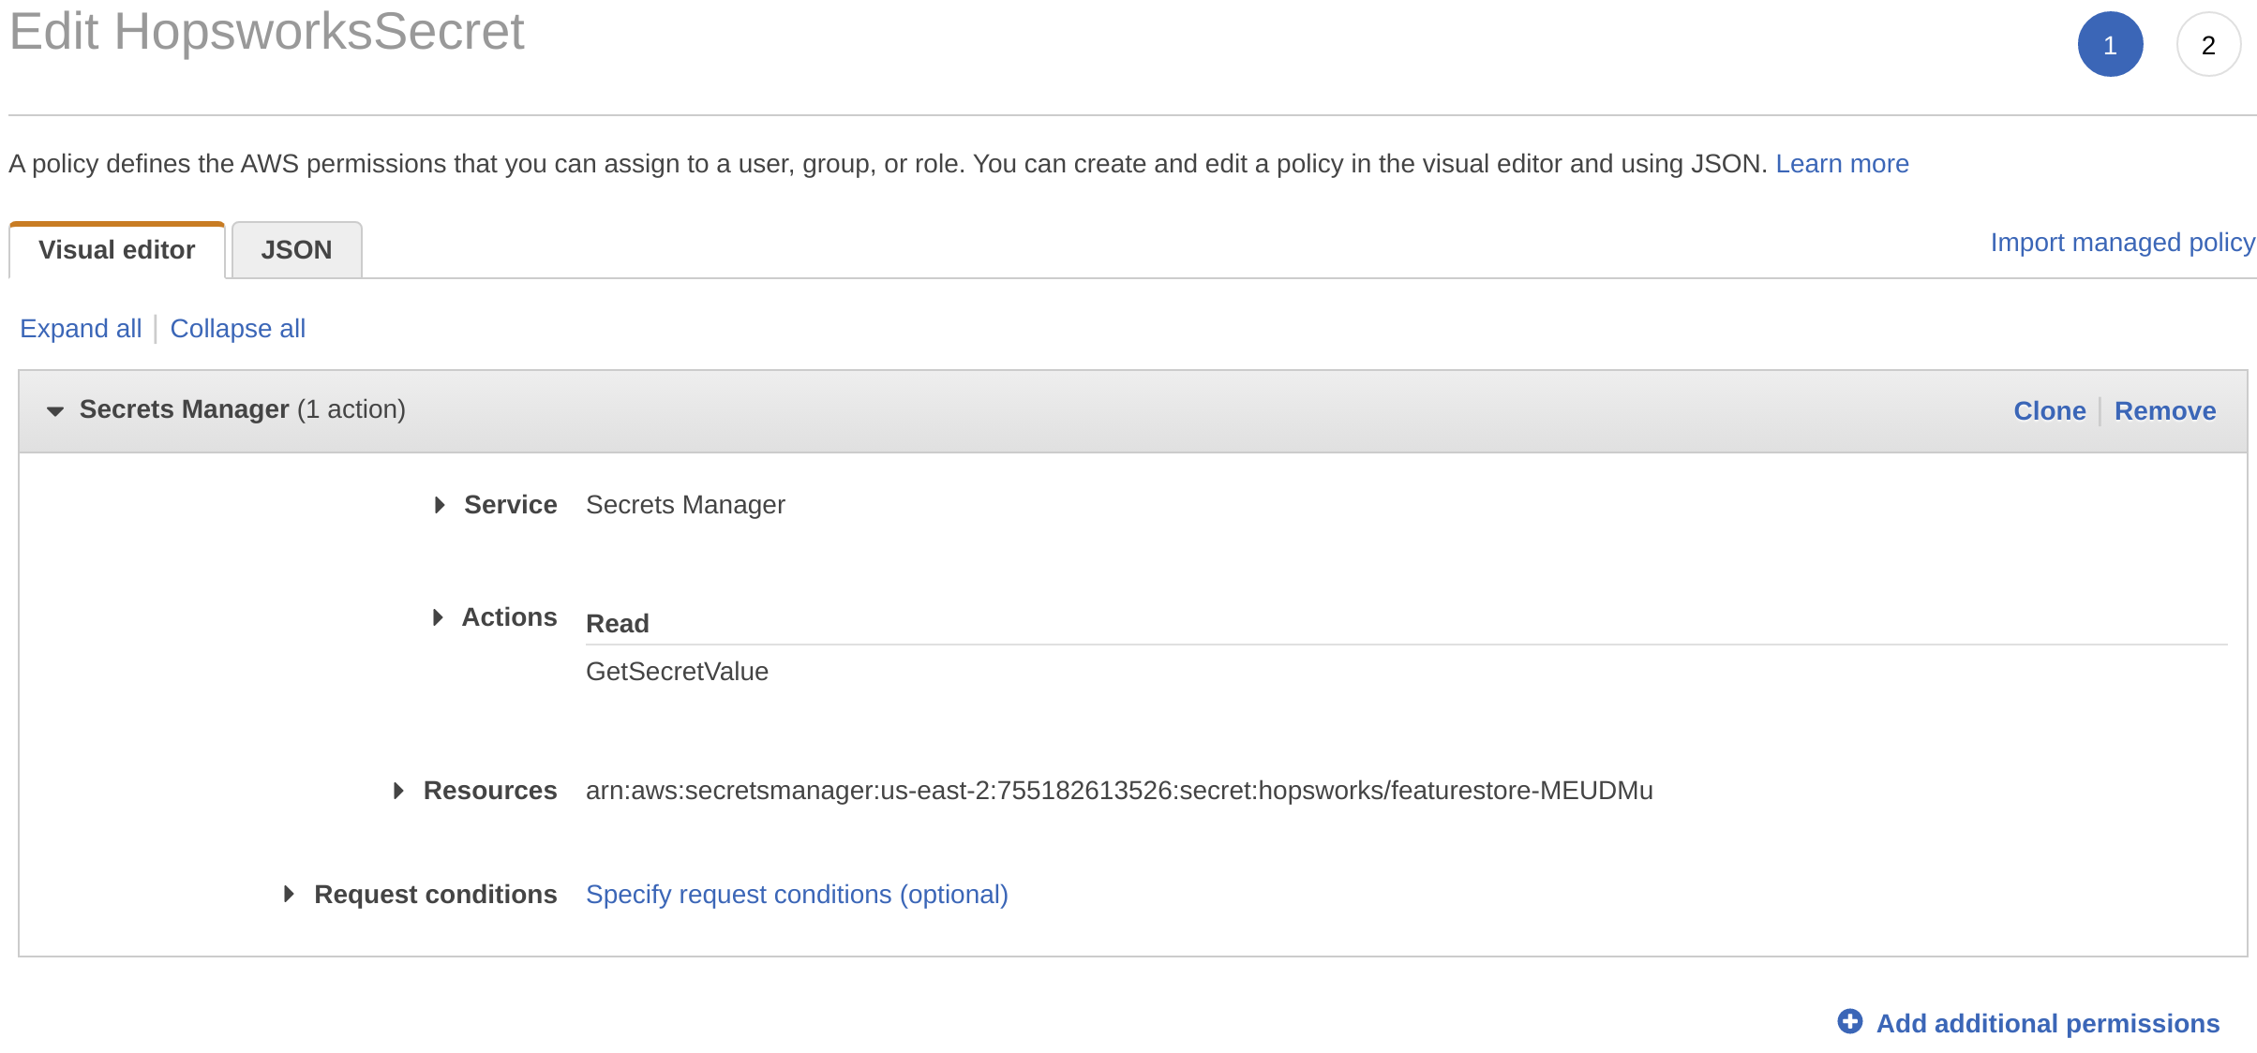
Task: Navigate to step 2 of the wizard
Action: (2207, 44)
